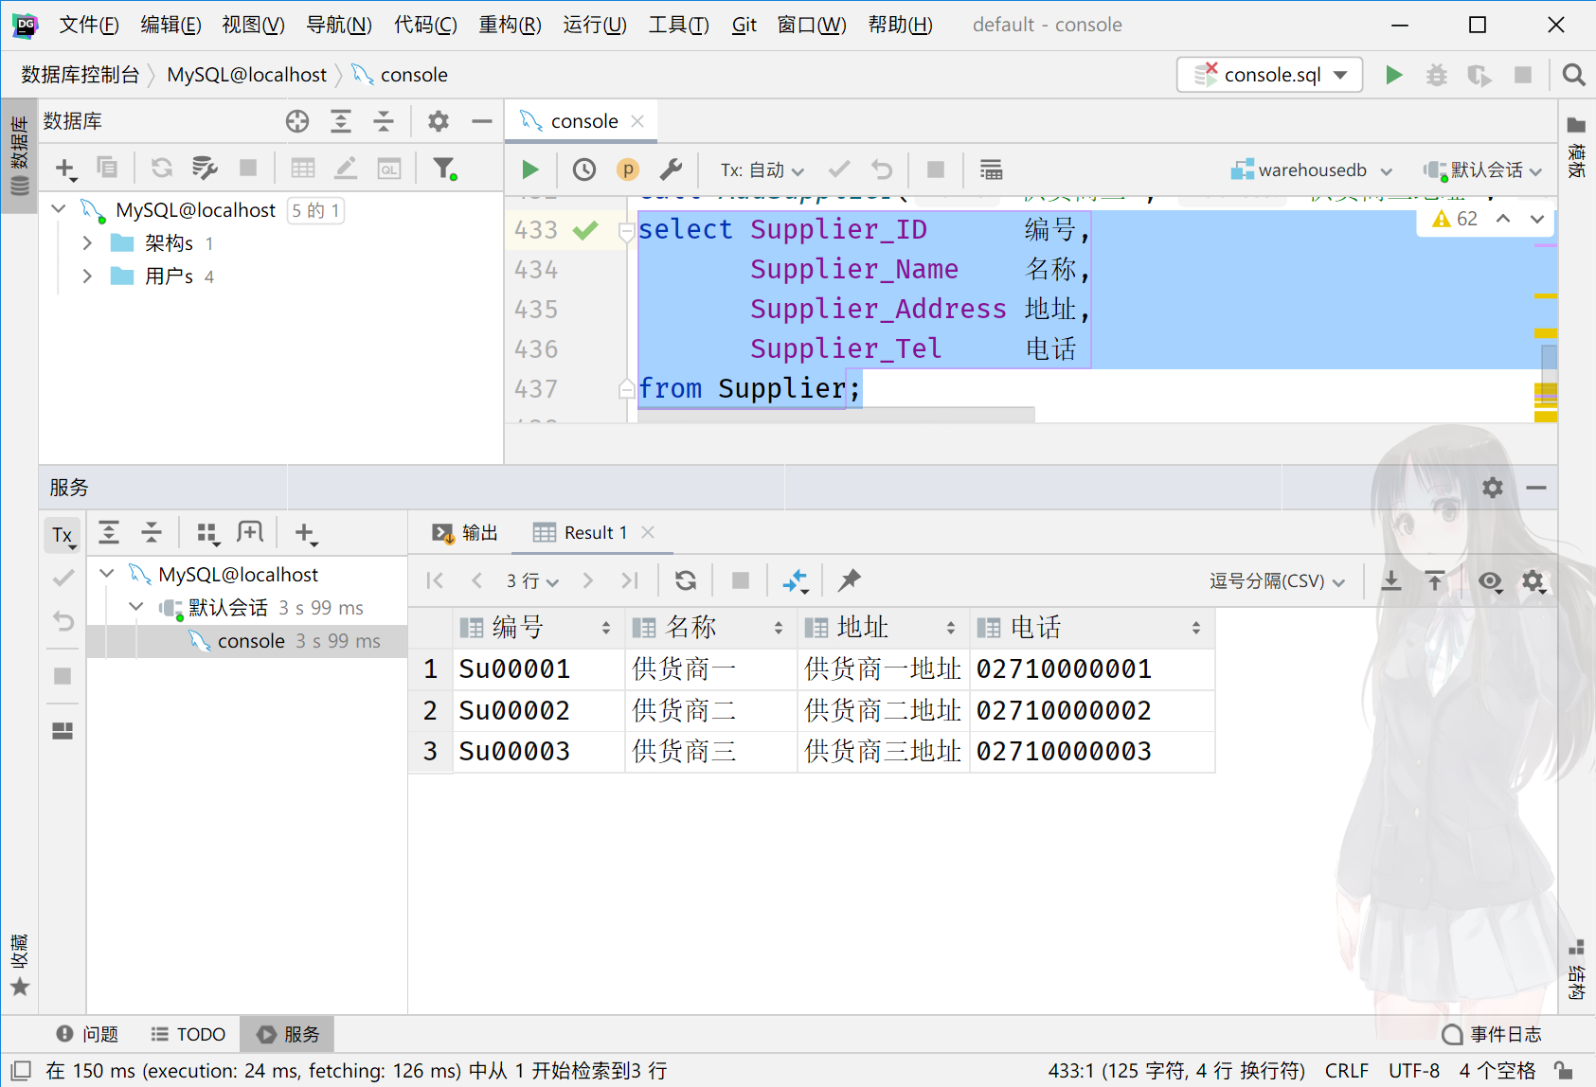Open 3 行 page size dropdown

(532, 580)
